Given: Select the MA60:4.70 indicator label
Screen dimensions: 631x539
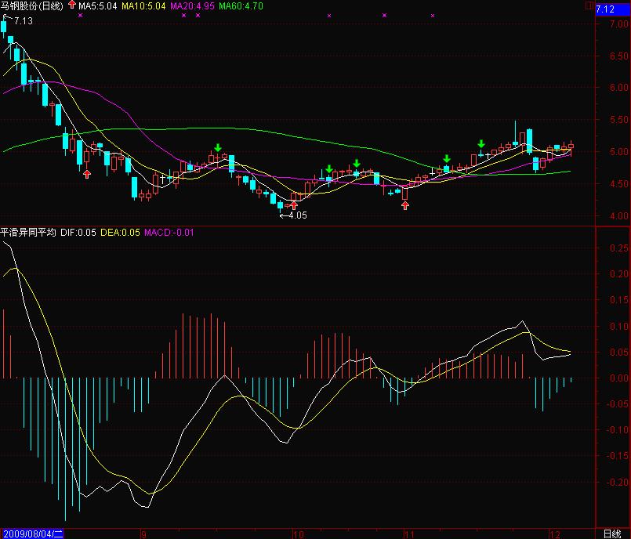Looking at the screenshot, I should (x=241, y=6).
